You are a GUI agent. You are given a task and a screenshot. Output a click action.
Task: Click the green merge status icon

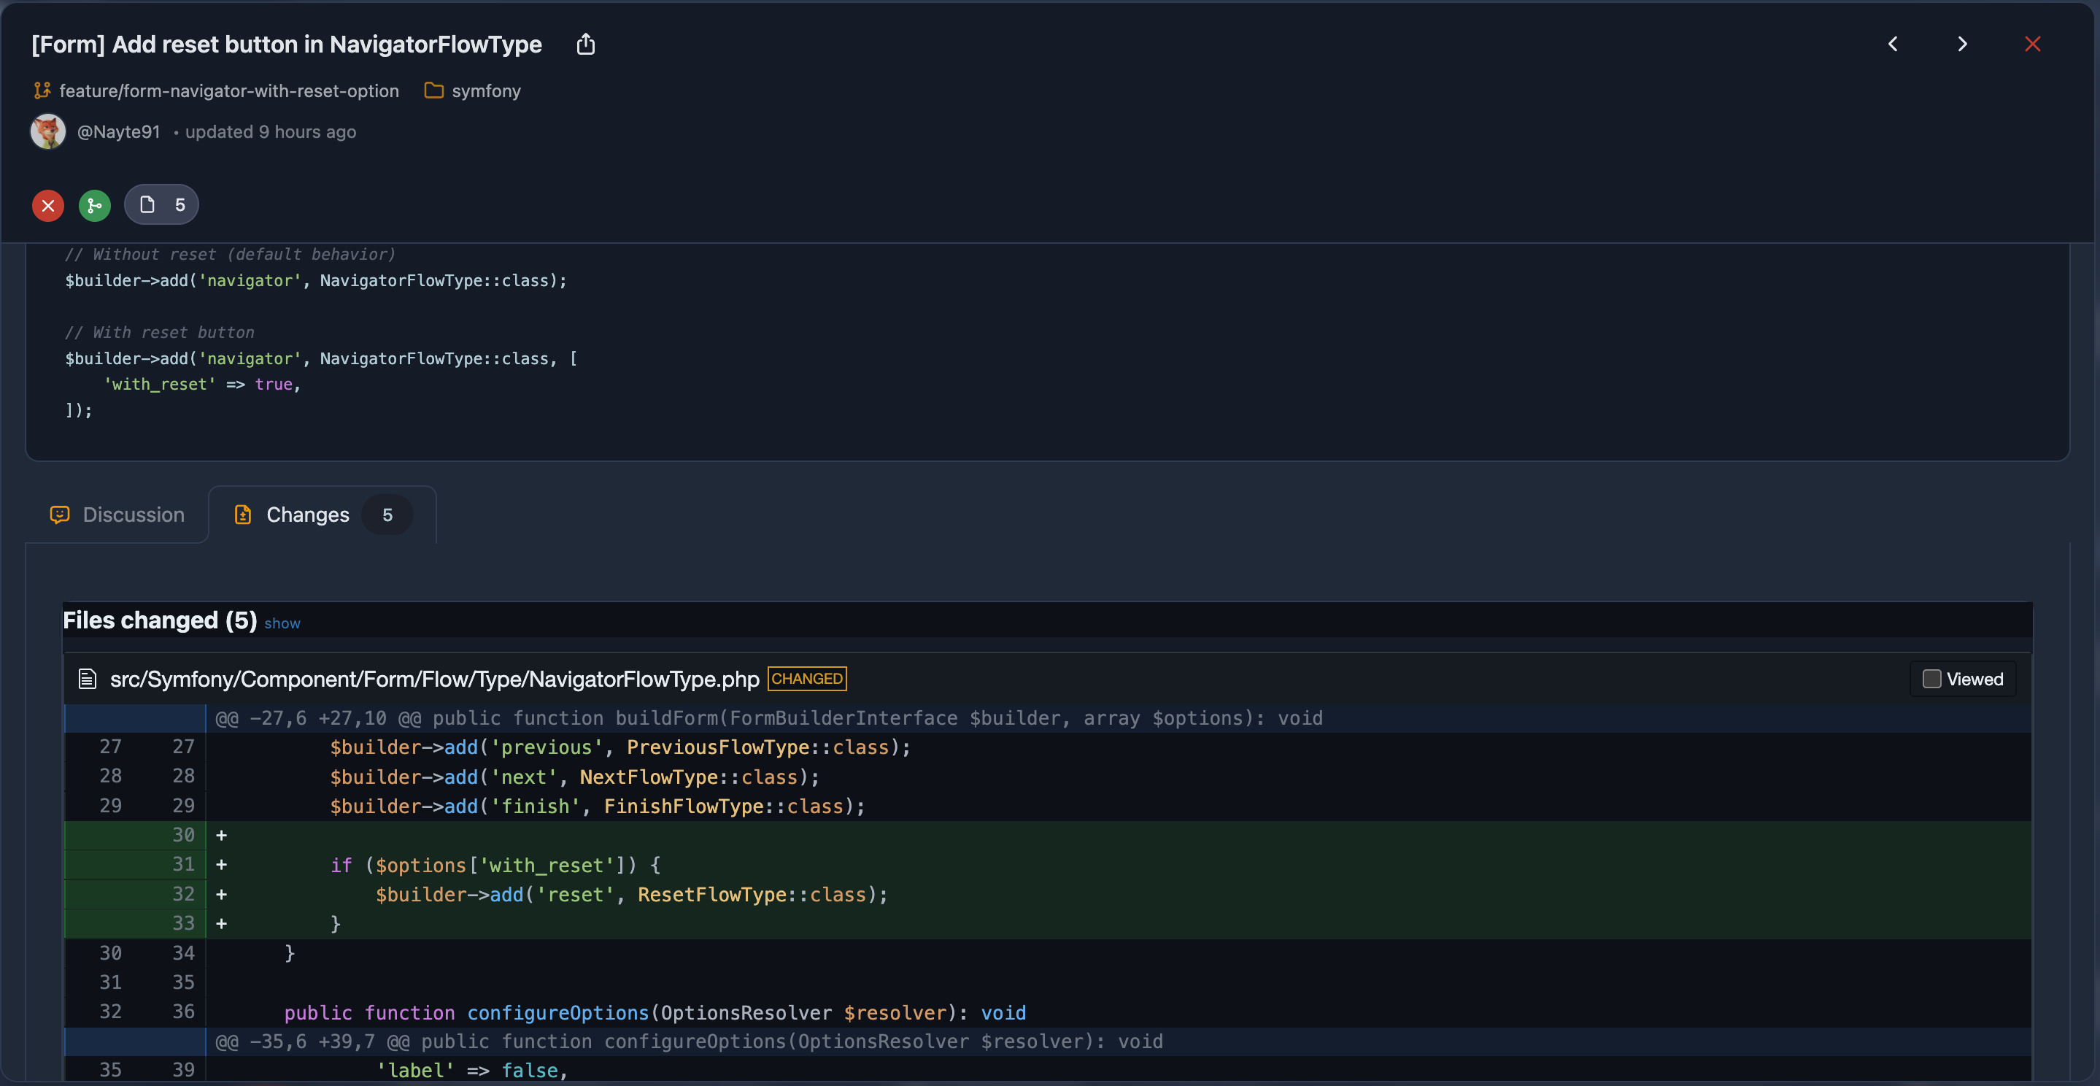pos(95,206)
